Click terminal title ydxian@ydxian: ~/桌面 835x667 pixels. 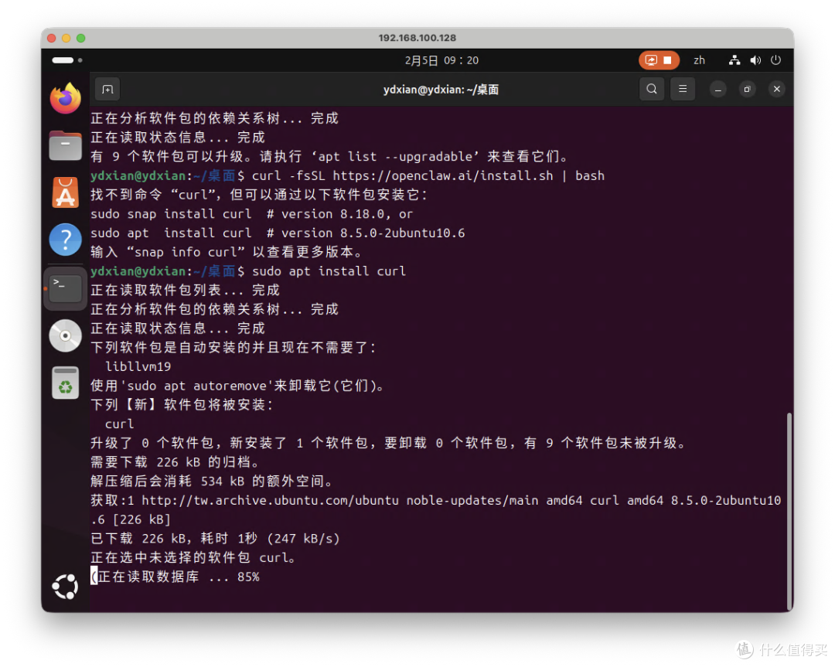click(441, 90)
